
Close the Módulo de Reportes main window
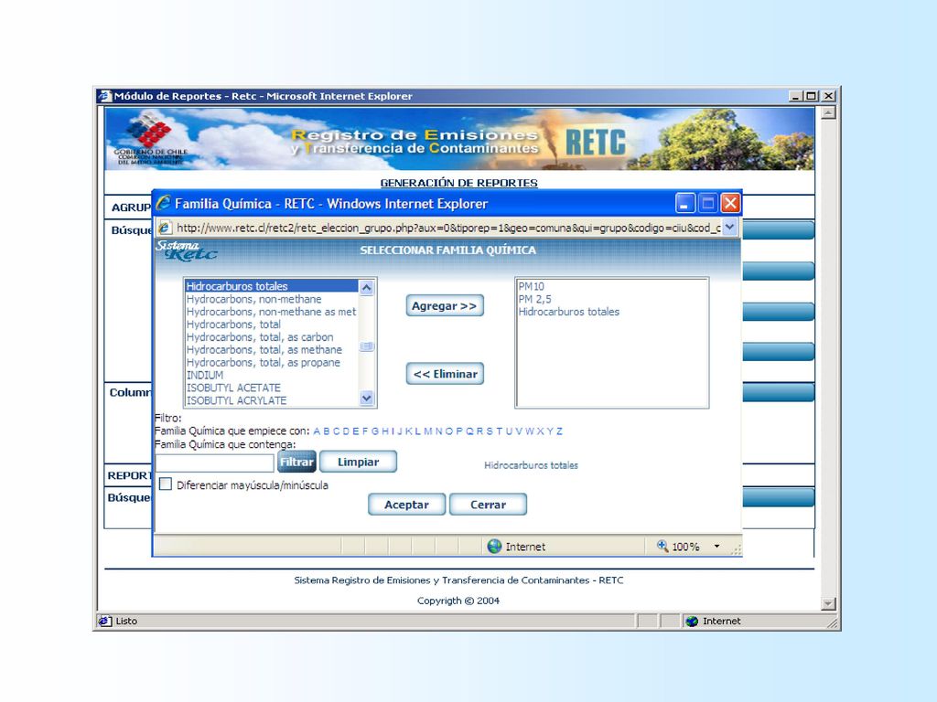click(x=828, y=95)
